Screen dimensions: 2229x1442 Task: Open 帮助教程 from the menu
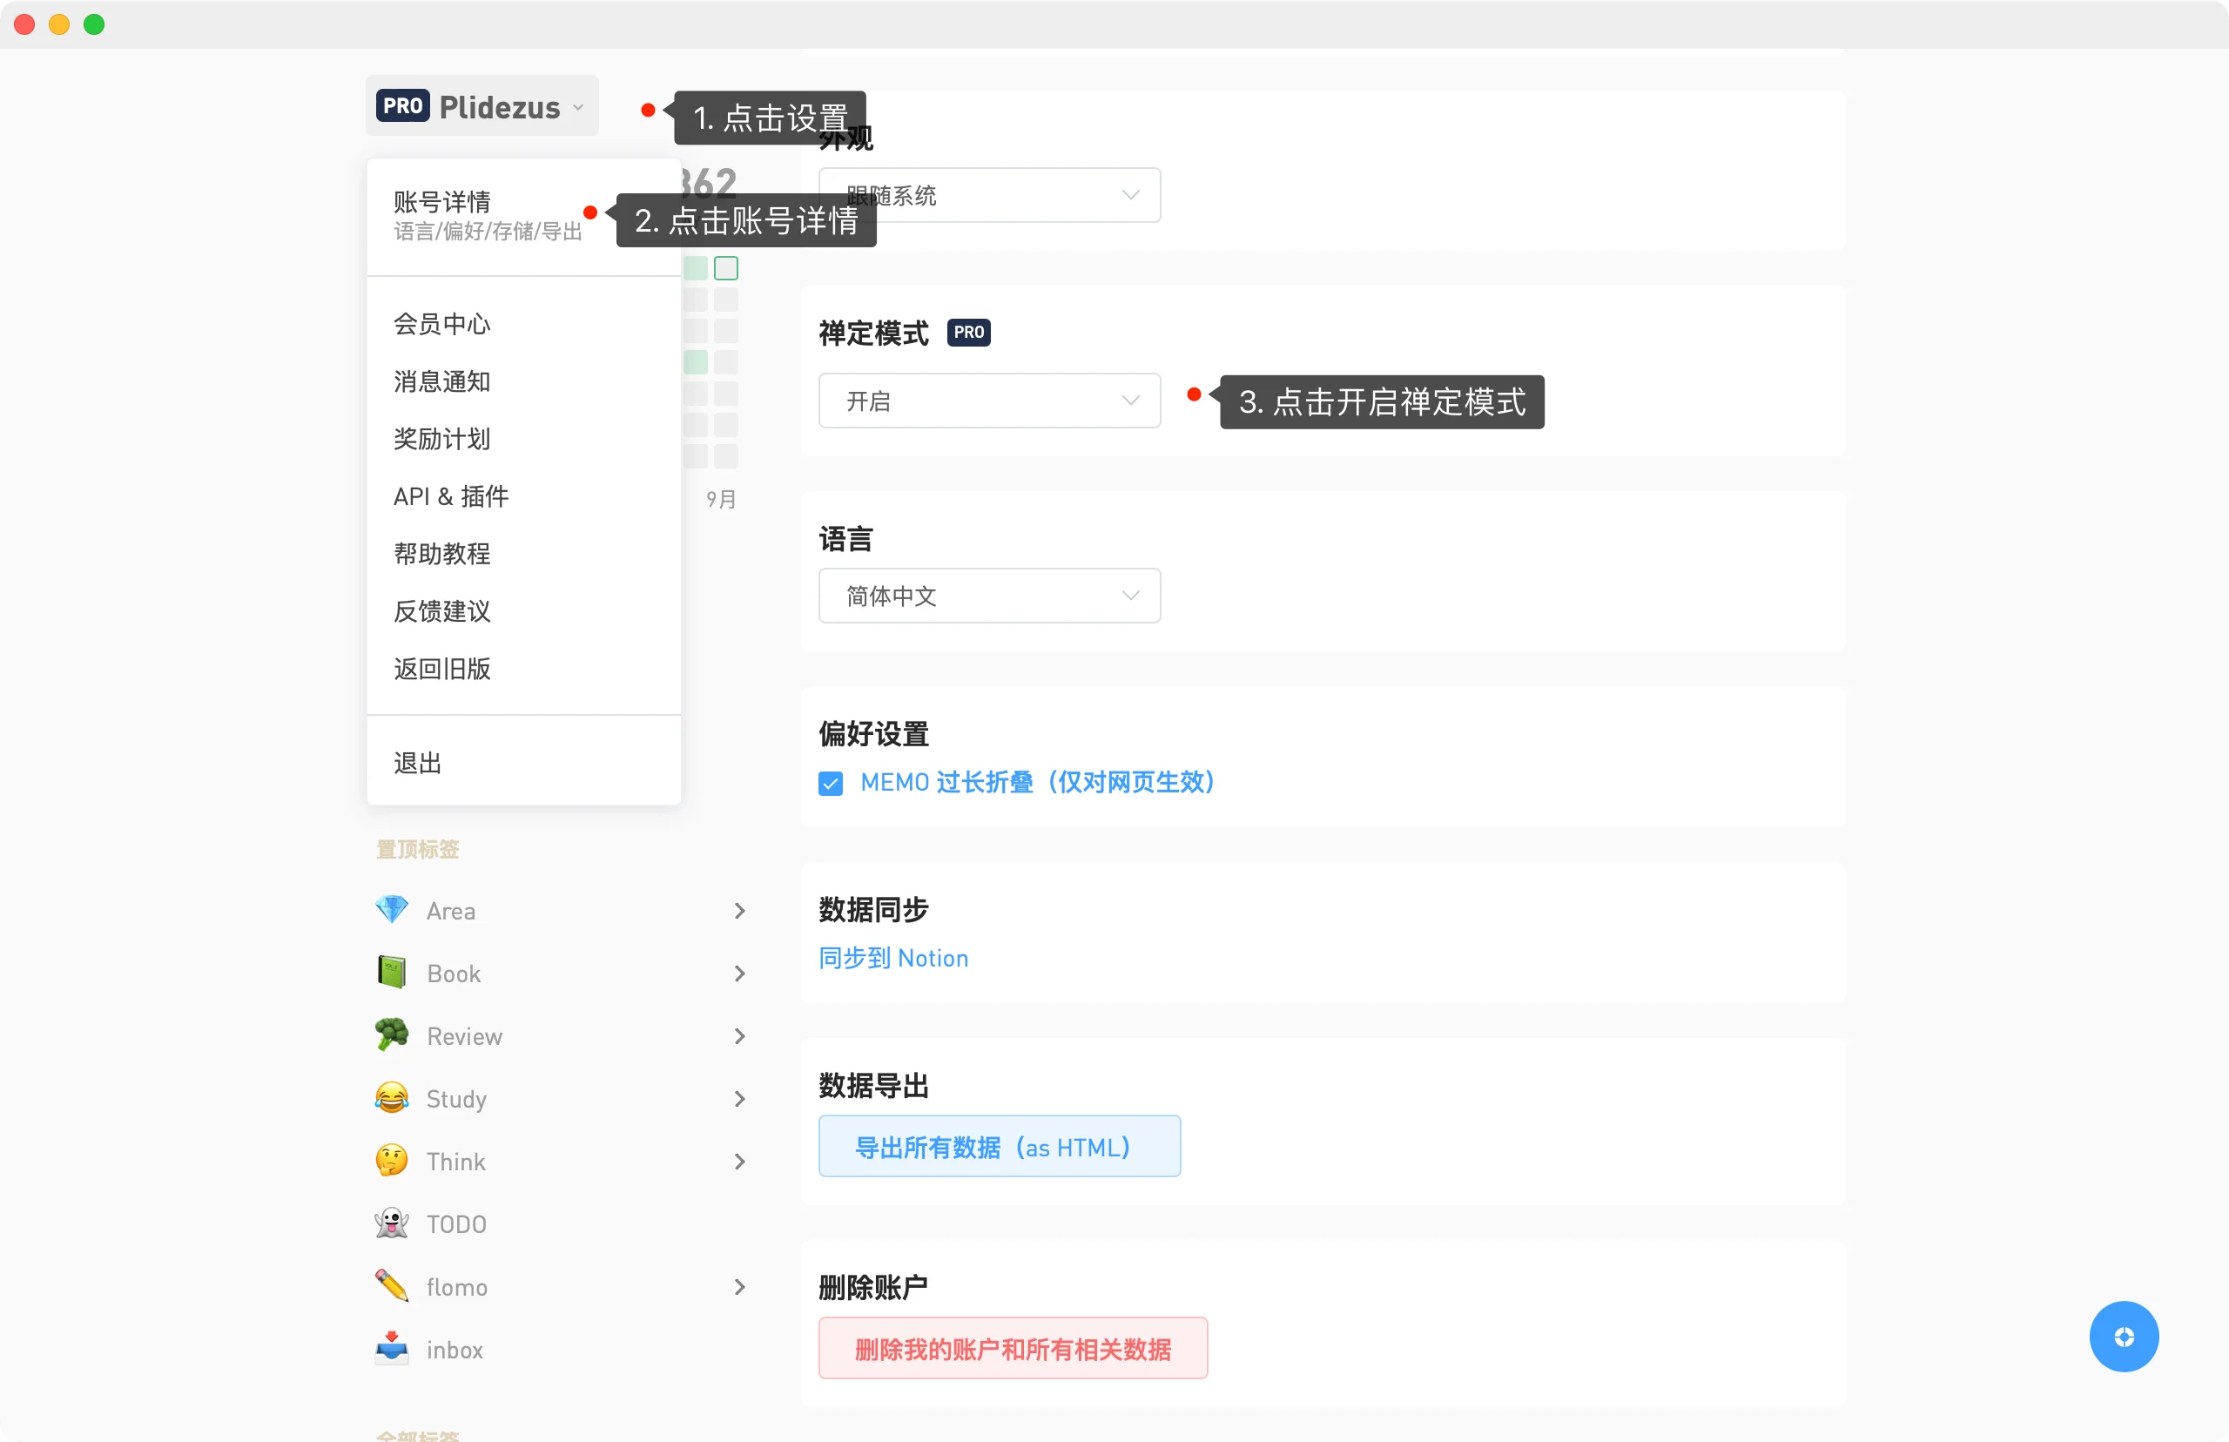coord(441,554)
